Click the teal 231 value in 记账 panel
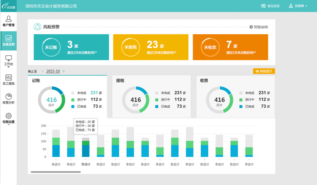Image resolution: width=317 pixels, height=185 pixels. coord(94,93)
